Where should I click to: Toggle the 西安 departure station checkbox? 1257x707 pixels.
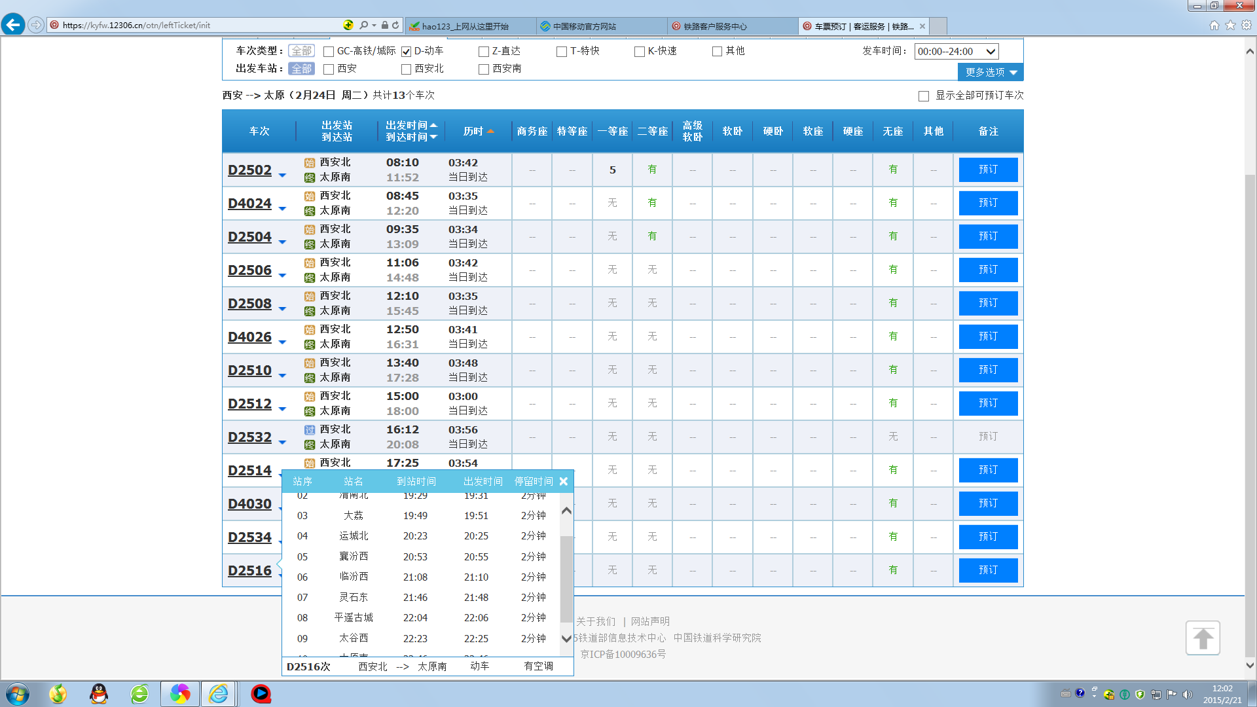click(x=329, y=69)
